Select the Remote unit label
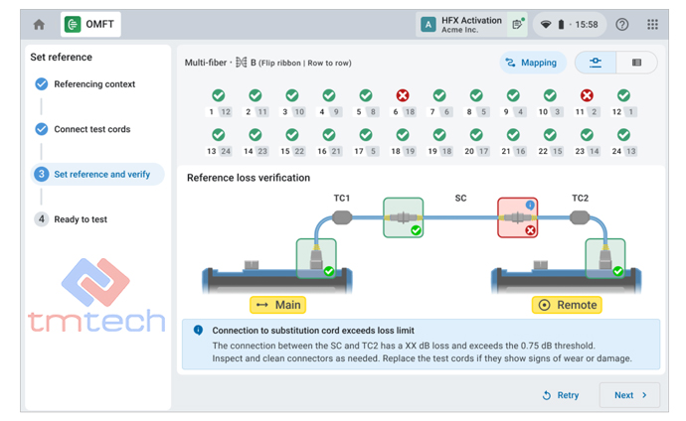 click(567, 305)
